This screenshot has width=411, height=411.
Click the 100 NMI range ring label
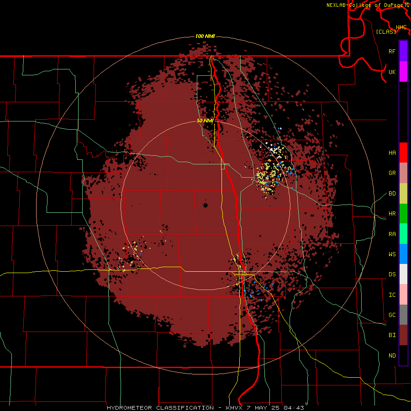[x=205, y=36]
